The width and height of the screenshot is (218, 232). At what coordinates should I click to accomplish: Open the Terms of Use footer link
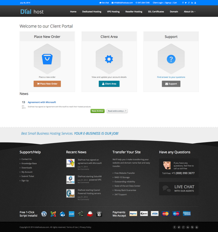click(x=72, y=227)
